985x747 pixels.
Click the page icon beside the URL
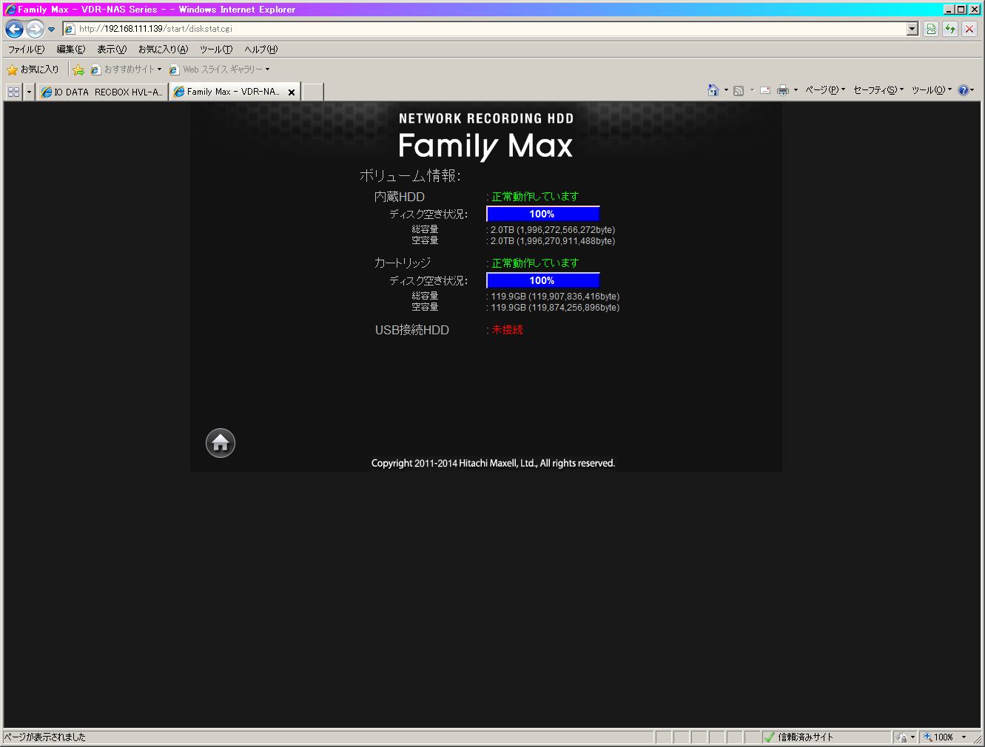click(70, 29)
